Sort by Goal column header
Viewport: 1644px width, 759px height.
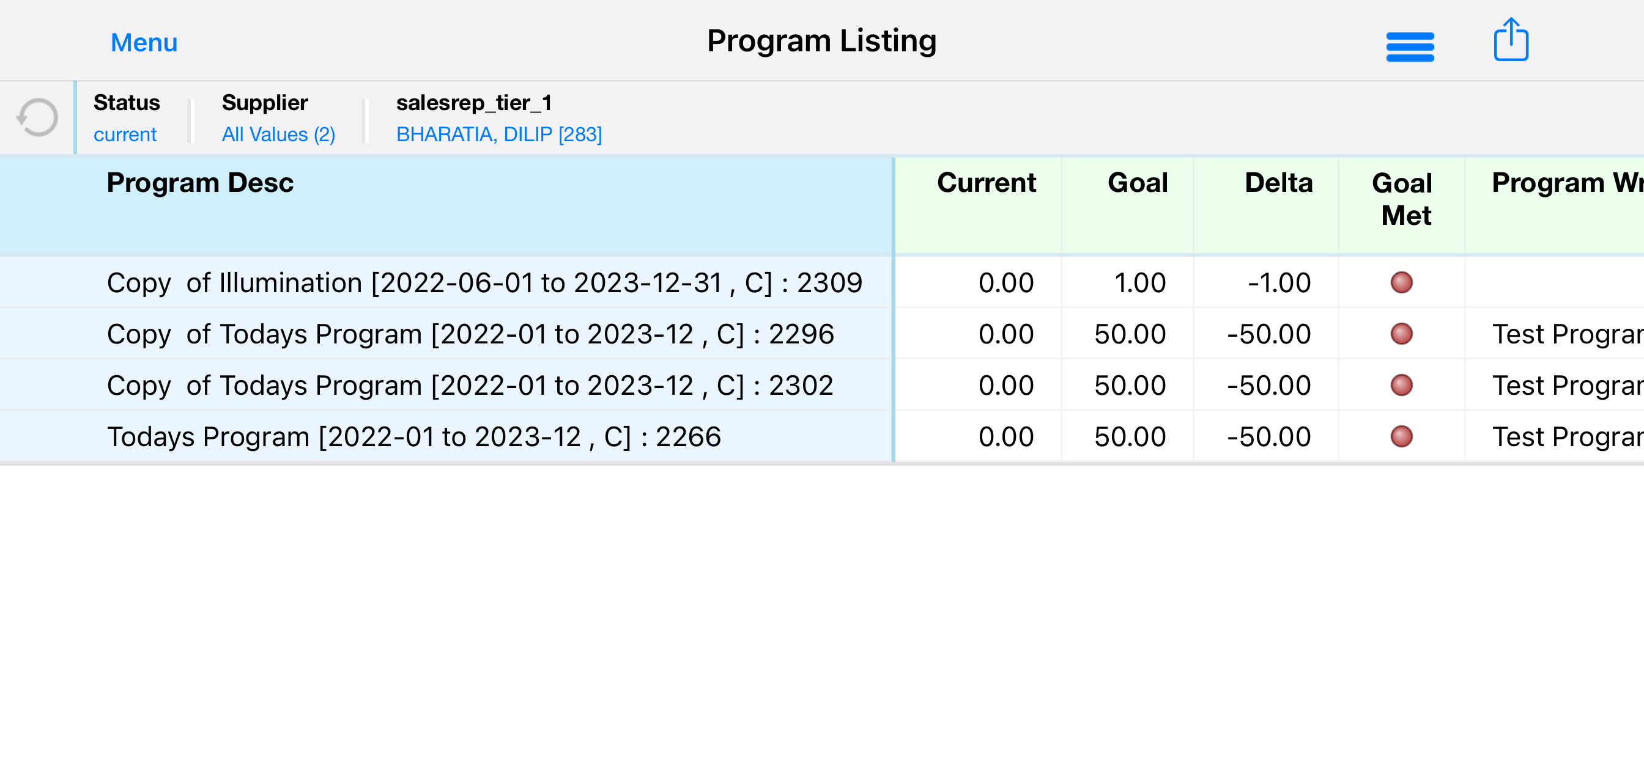tap(1137, 183)
